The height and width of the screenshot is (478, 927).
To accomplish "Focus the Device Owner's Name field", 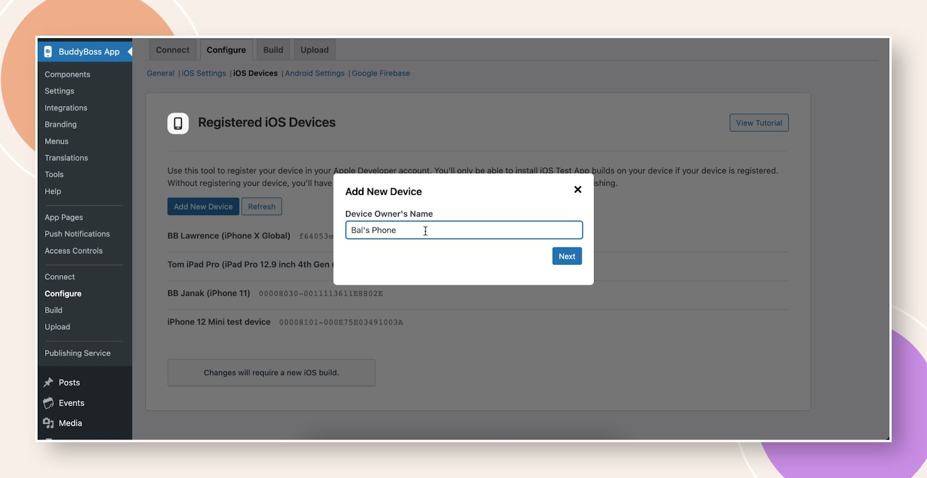I will (x=464, y=230).
